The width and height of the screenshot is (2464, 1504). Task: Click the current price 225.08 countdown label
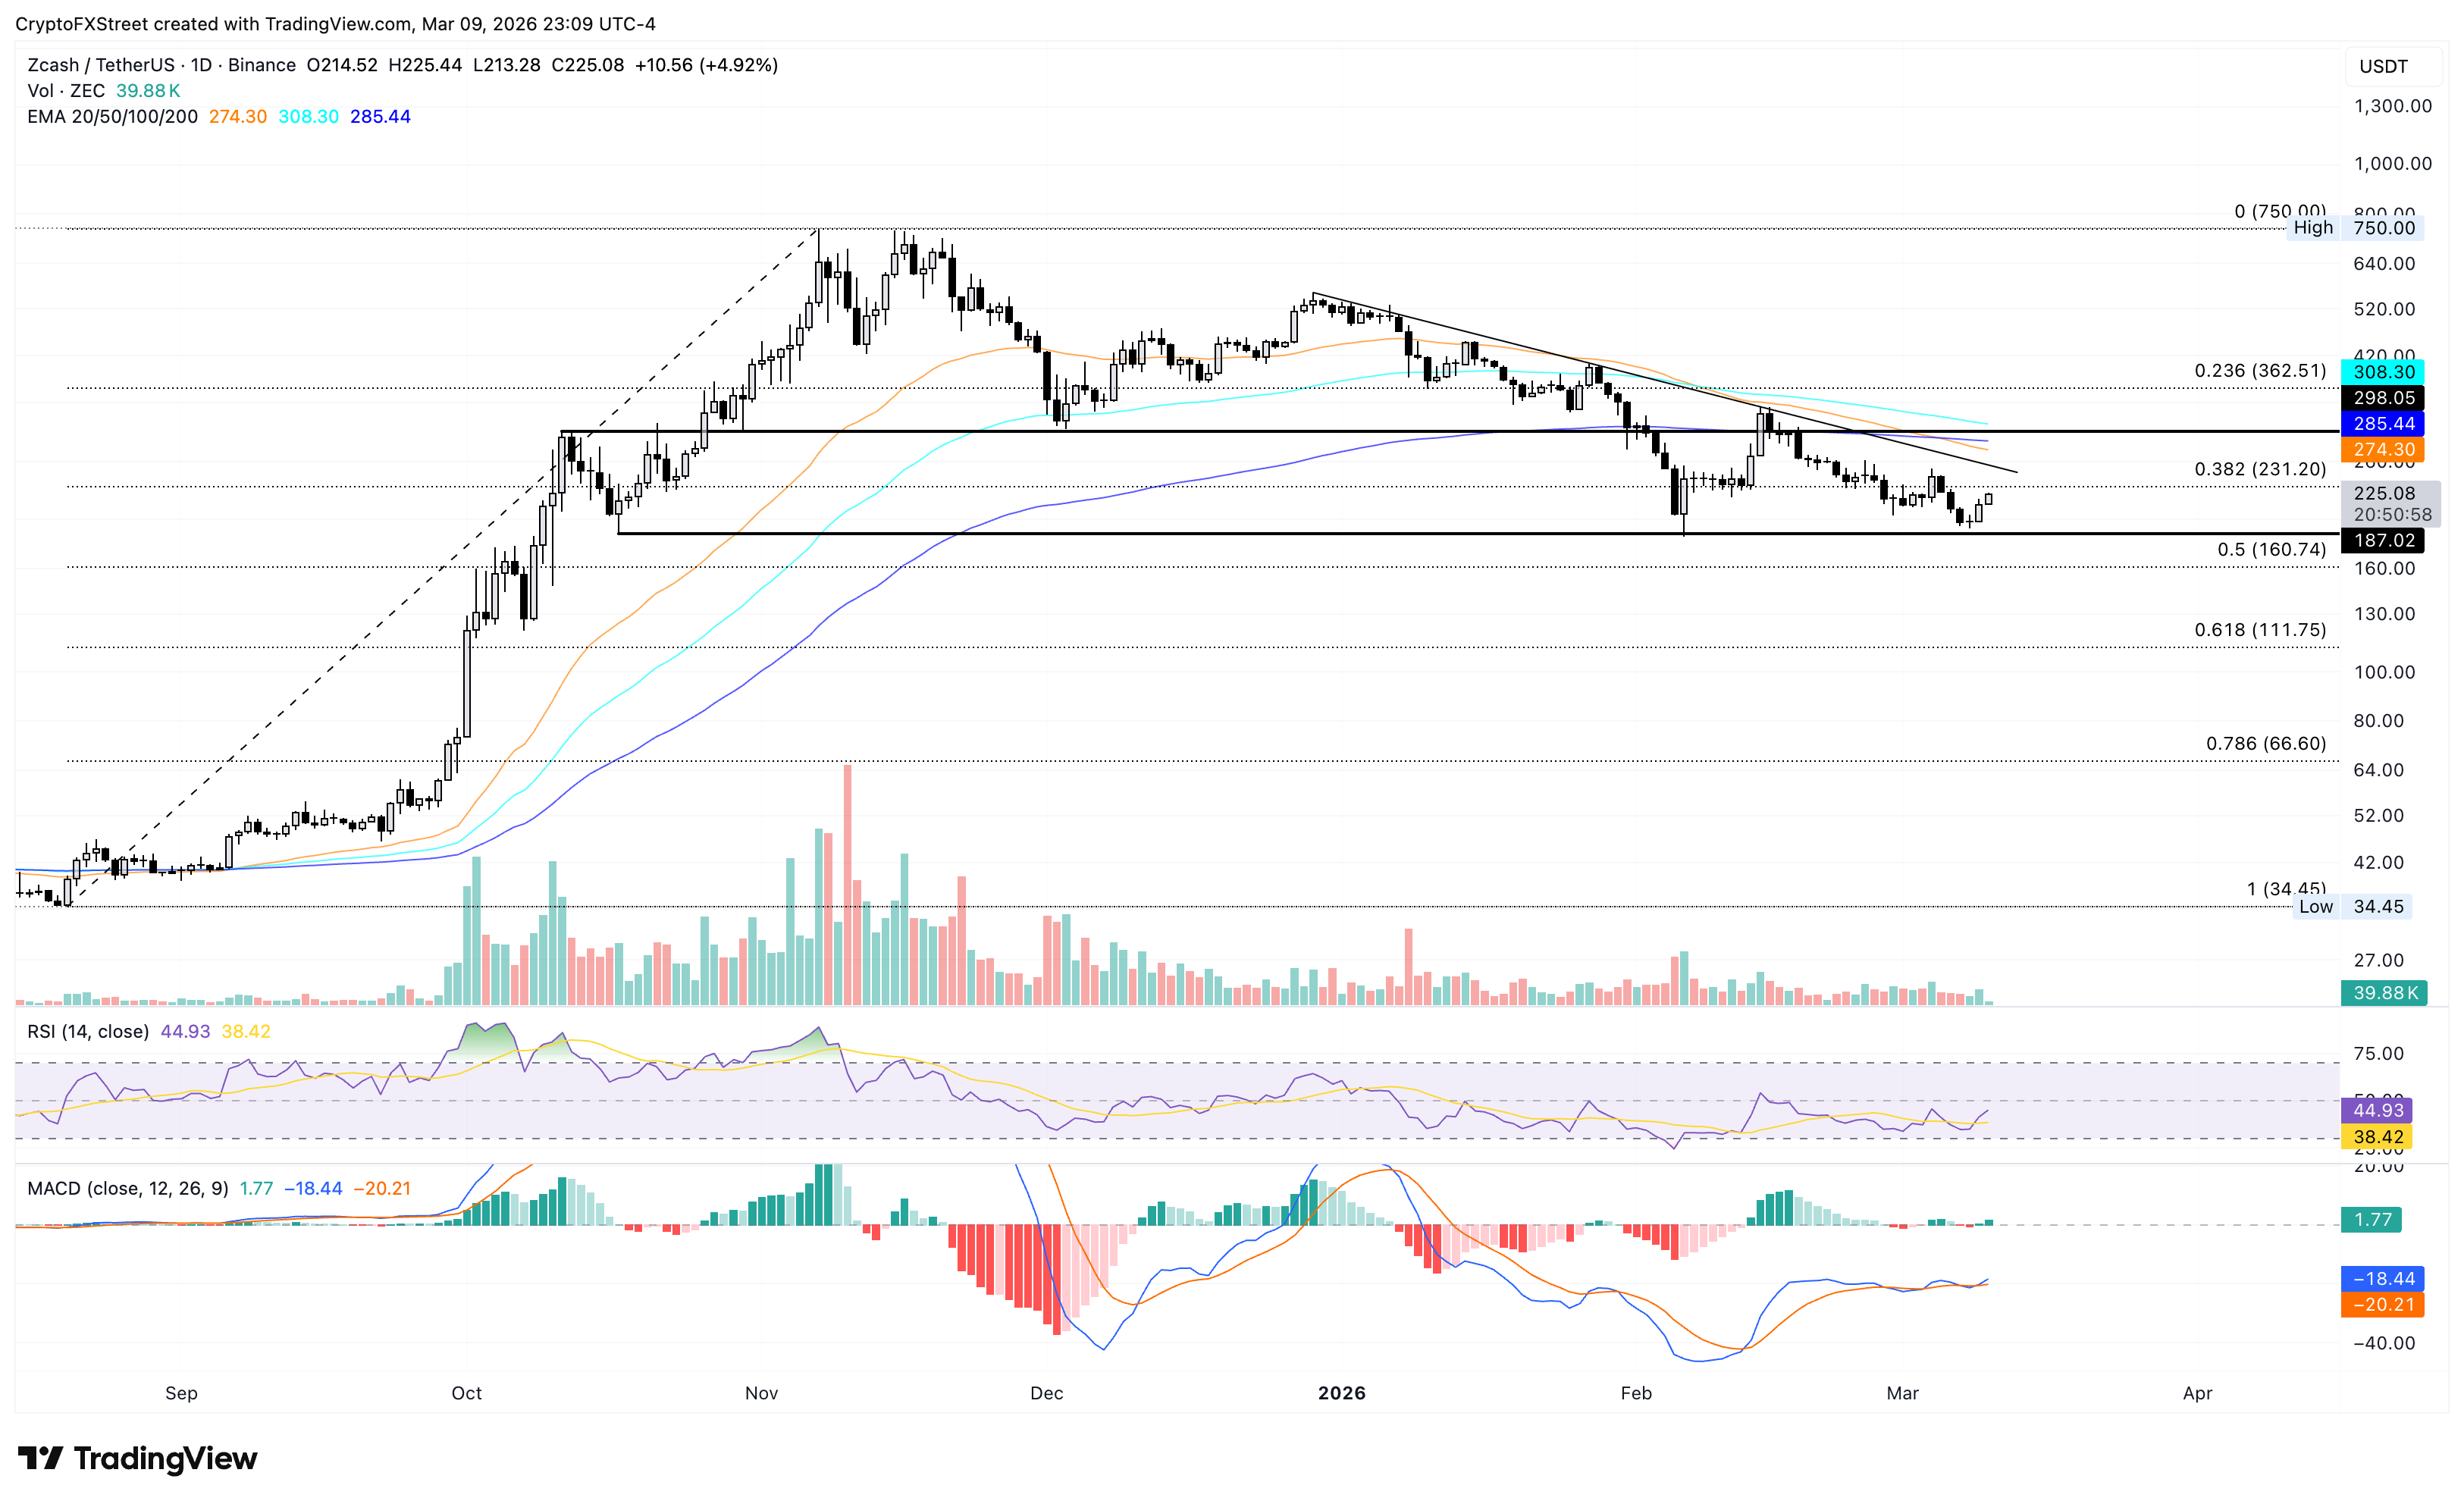click(2390, 503)
